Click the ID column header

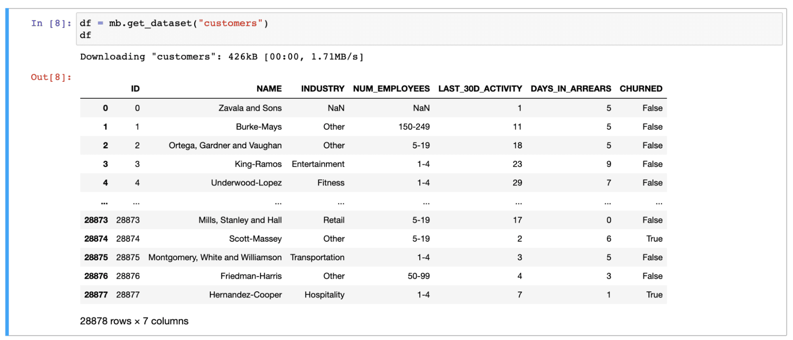click(x=135, y=89)
